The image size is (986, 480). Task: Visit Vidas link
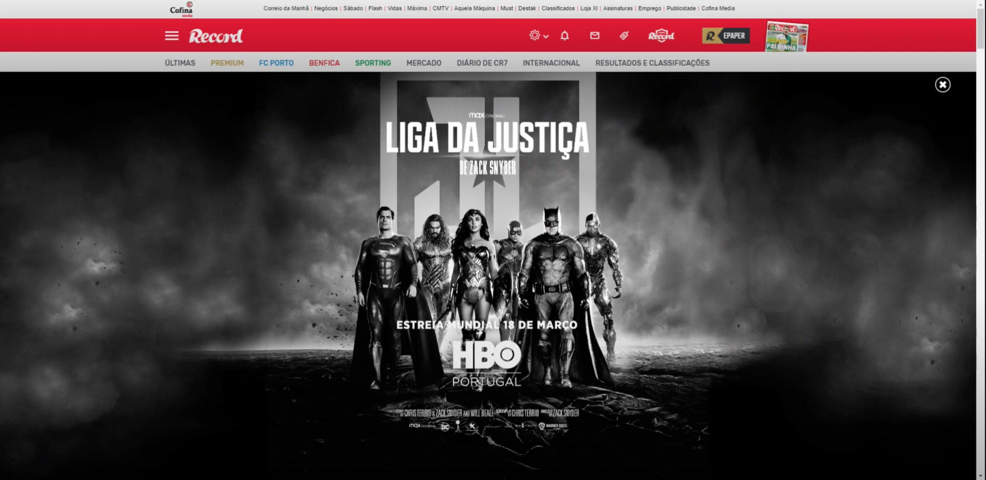click(x=395, y=8)
